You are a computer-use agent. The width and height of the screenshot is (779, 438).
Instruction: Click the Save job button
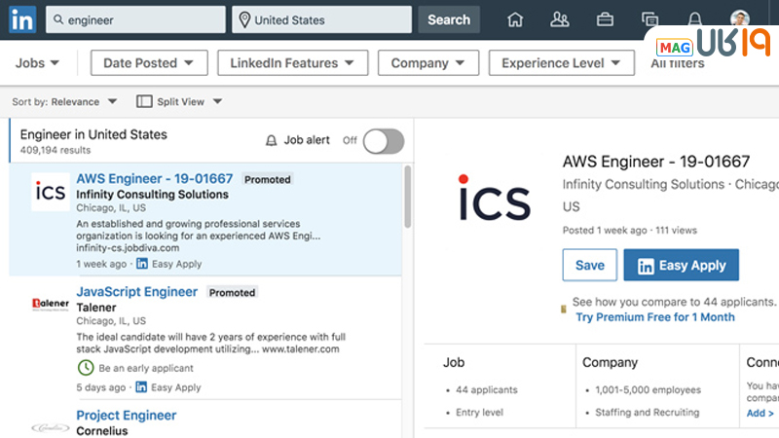[x=589, y=265]
